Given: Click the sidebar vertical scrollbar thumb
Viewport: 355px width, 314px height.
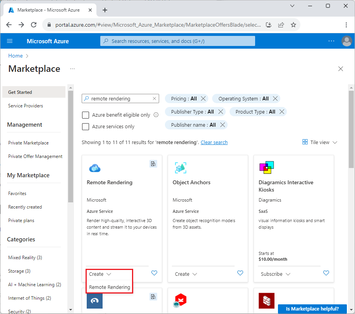Looking at the screenshot, I should click(x=70, y=146).
